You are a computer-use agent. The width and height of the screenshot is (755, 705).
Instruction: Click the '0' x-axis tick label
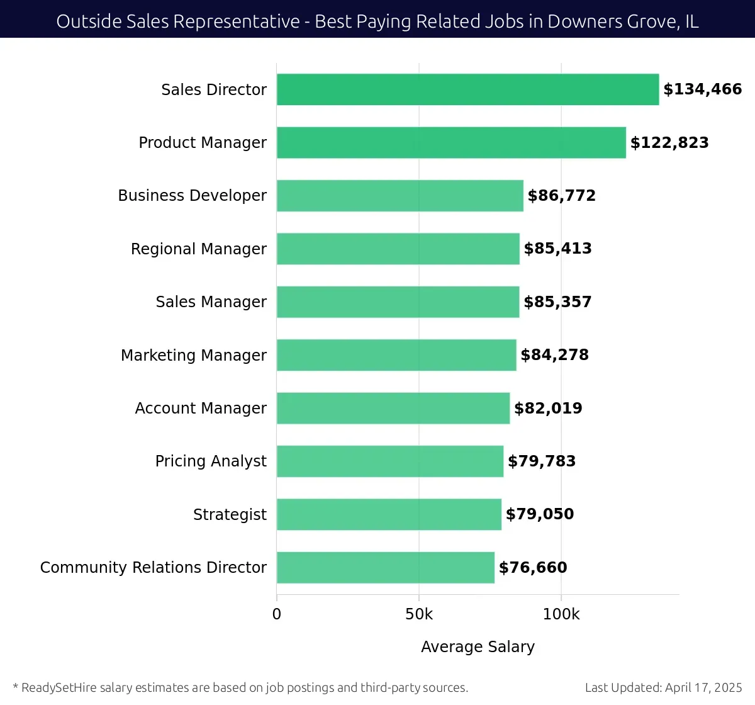(x=277, y=614)
